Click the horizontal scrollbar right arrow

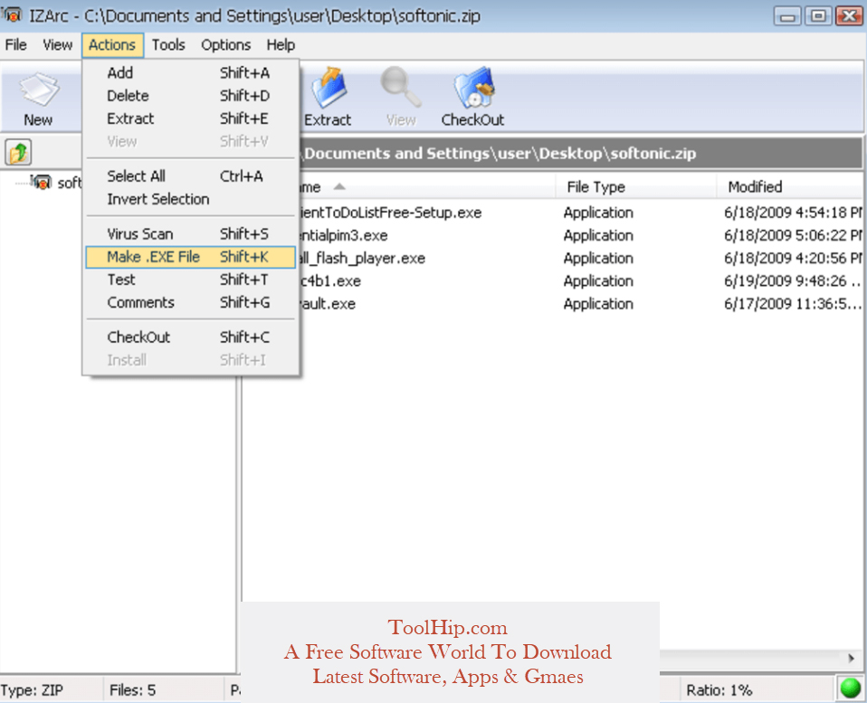pyautogui.click(x=851, y=658)
